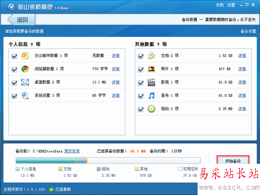
Task: Open 求助 help menu in title bar
Action: (x=220, y=5)
